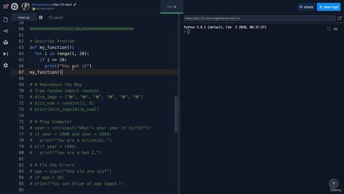Switch to the main.py tab
The image size is (344, 194).
[24, 17]
